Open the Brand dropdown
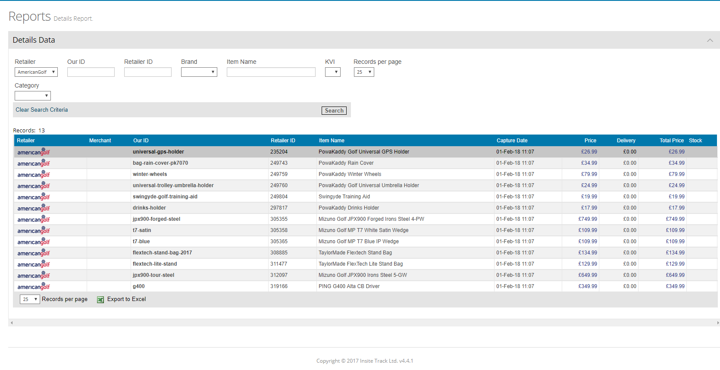The image size is (720, 370). (199, 72)
